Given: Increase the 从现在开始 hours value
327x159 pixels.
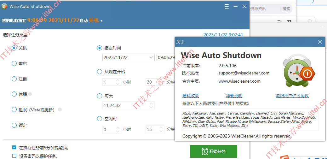Looking at the screenshot, I should pos(118,80).
